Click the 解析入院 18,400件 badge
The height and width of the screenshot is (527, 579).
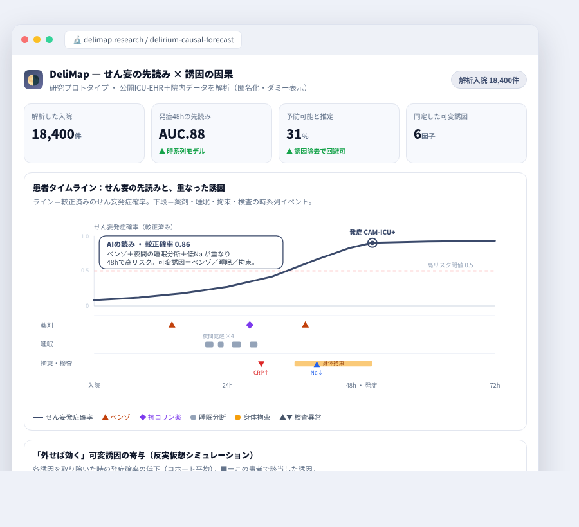pyautogui.click(x=488, y=80)
